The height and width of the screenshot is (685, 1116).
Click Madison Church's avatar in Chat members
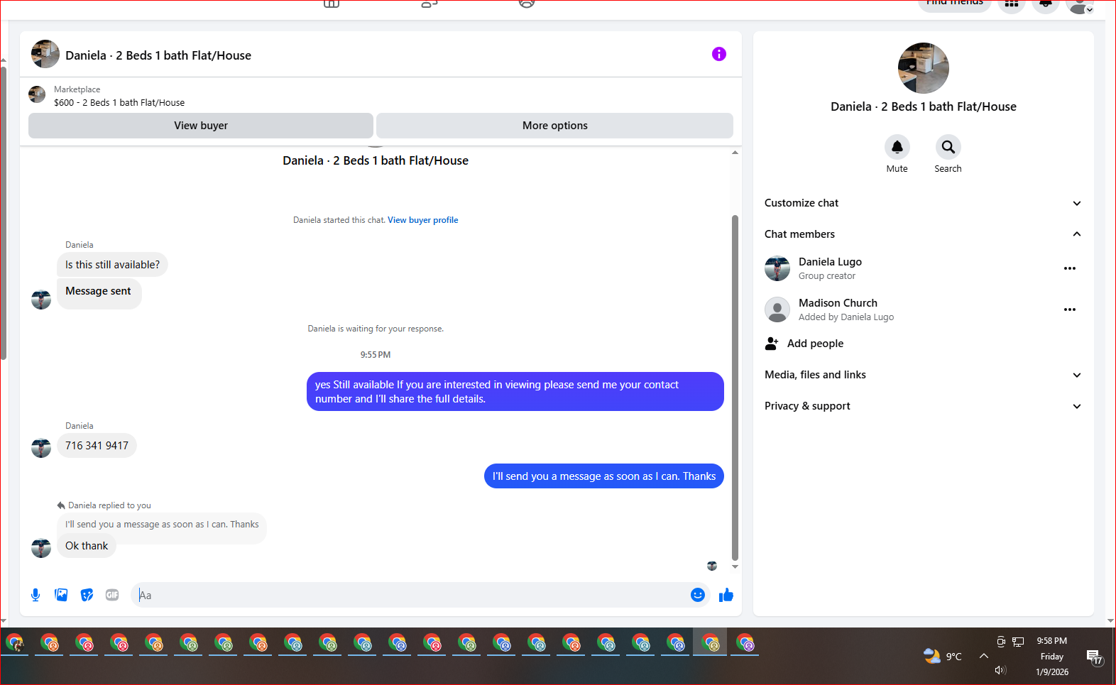(x=777, y=309)
